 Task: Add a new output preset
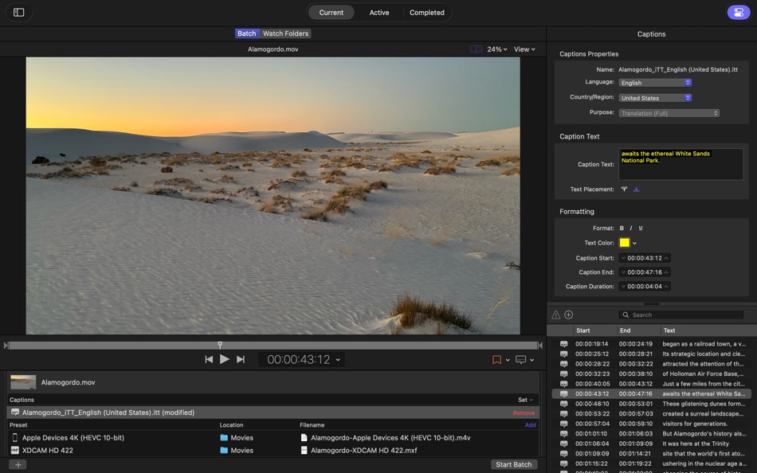click(530, 425)
